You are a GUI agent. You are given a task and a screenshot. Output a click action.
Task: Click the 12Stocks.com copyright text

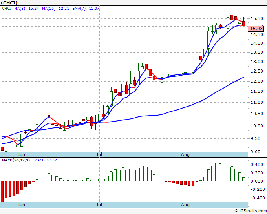pos(251,211)
